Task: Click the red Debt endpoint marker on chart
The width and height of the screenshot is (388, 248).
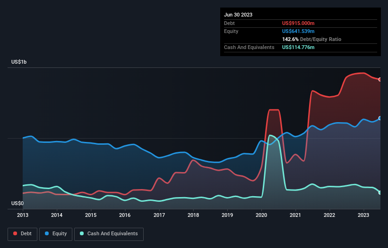Action: tap(380, 80)
